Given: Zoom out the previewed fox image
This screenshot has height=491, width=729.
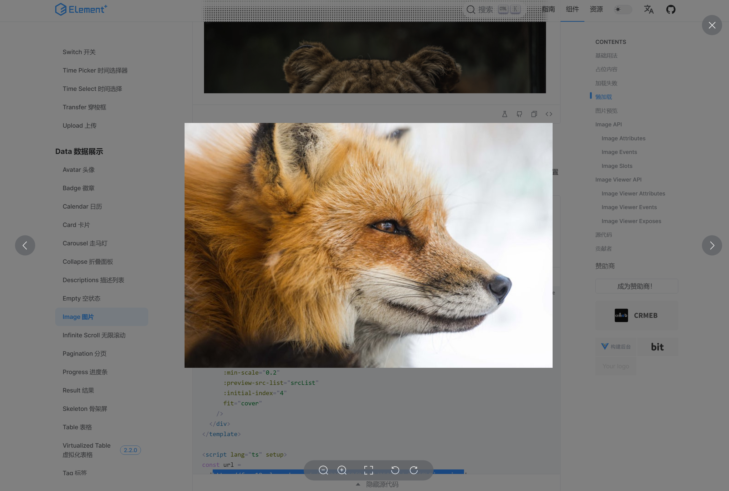Looking at the screenshot, I should [x=323, y=470].
